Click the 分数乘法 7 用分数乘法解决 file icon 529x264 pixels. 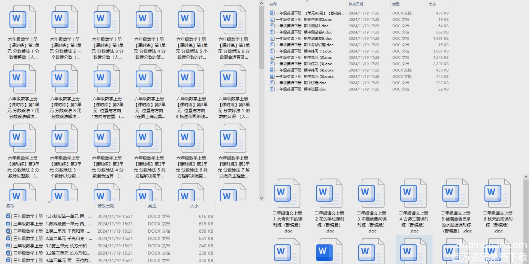point(23,79)
